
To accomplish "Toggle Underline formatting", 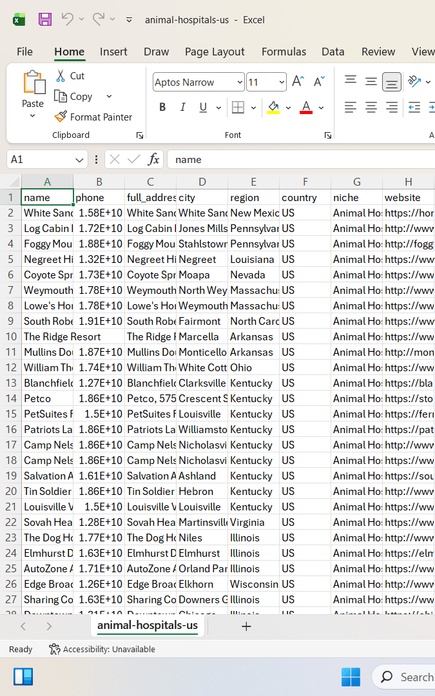I will 203,108.
